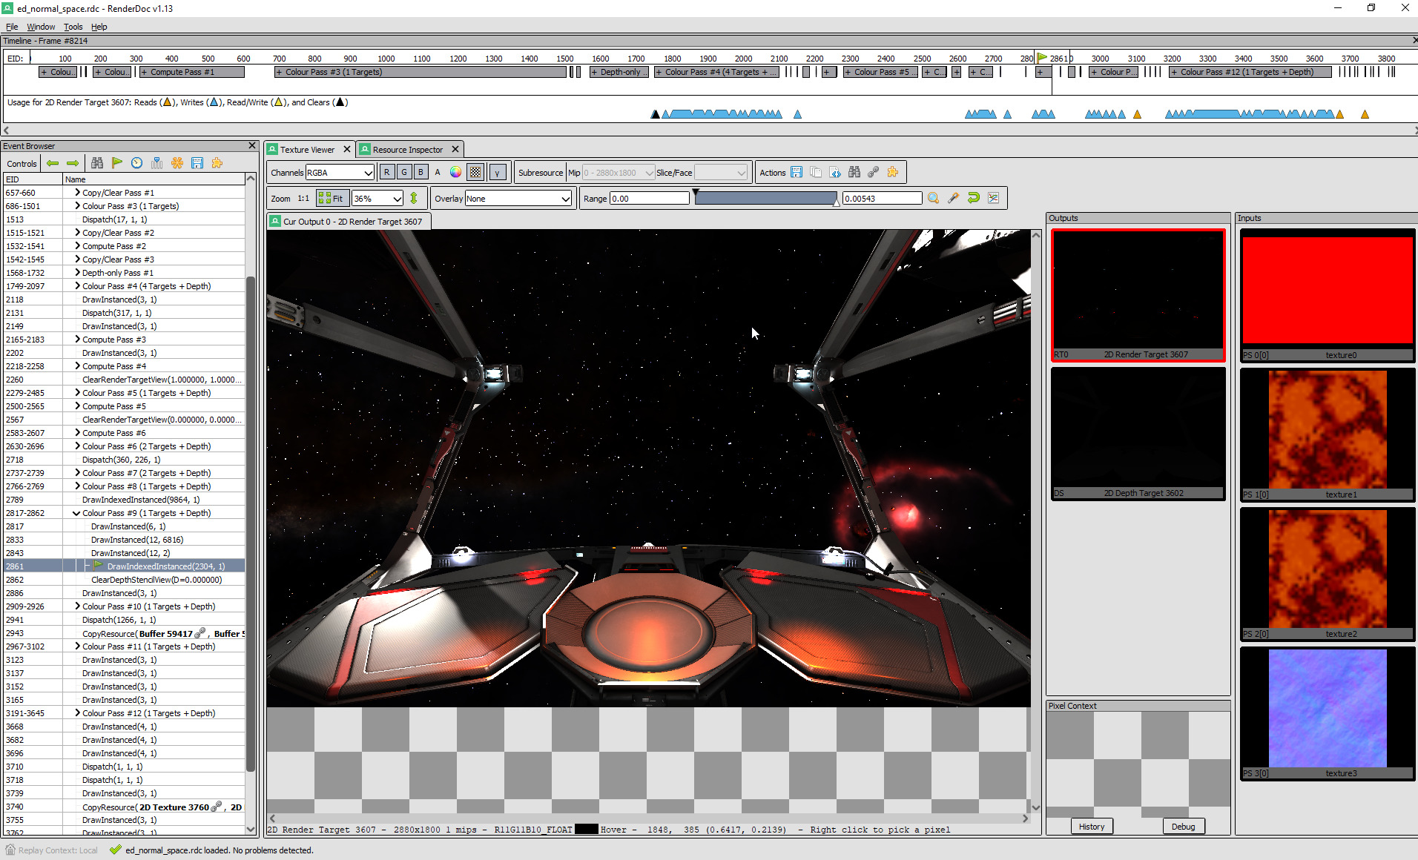Click the magnifier zoom range icon
The height and width of the screenshot is (860, 1418).
(934, 198)
